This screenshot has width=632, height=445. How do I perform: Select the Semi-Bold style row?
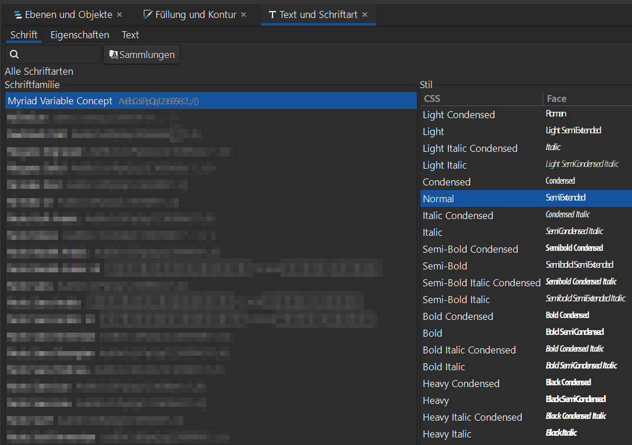coord(526,266)
